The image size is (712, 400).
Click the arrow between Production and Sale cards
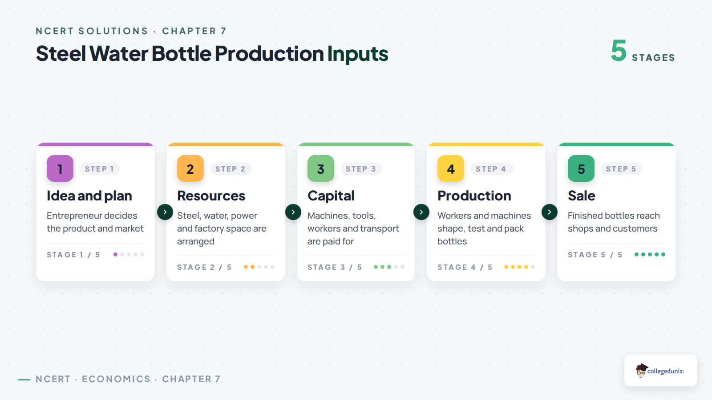[550, 212]
